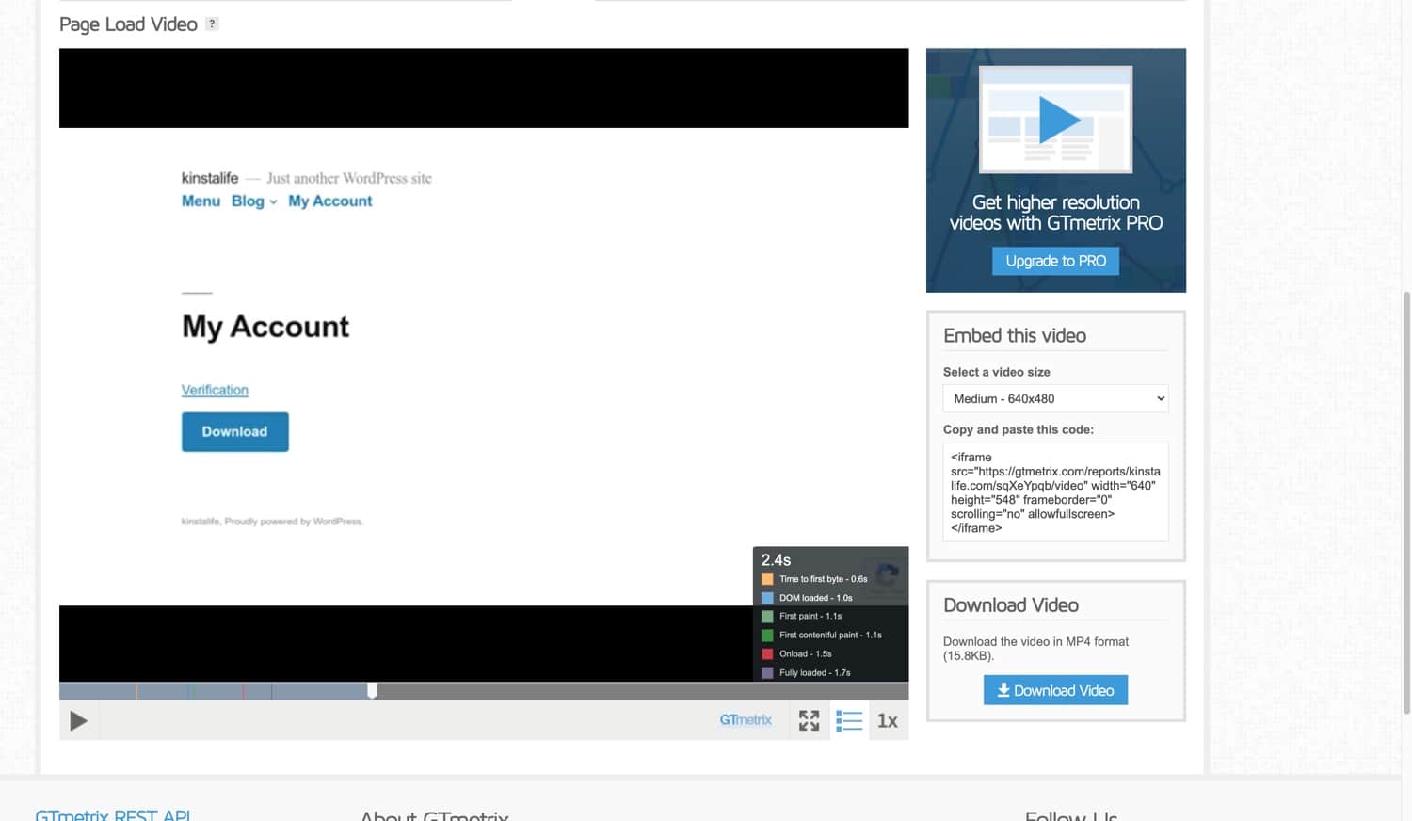Click the GTmetrix logo in the player bar

pos(745,719)
